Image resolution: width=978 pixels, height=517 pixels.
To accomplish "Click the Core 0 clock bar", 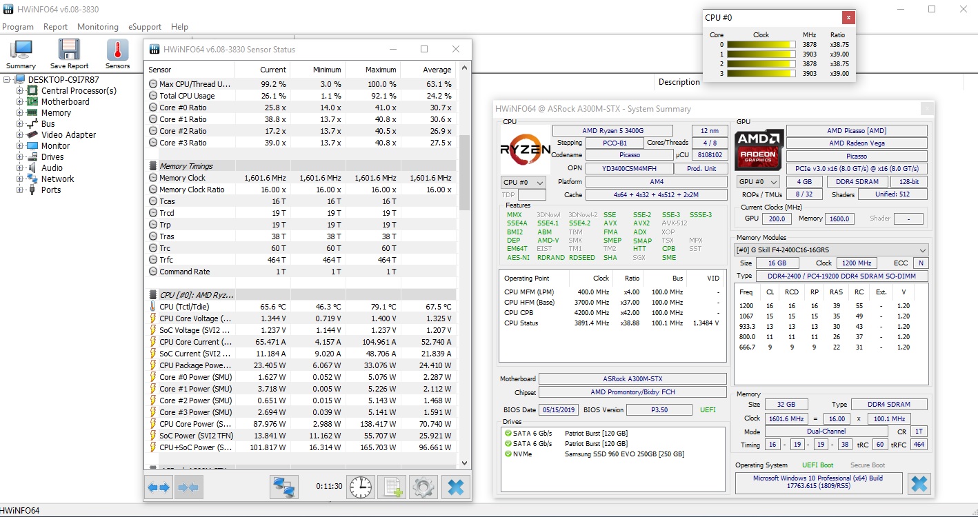I will tap(761, 44).
